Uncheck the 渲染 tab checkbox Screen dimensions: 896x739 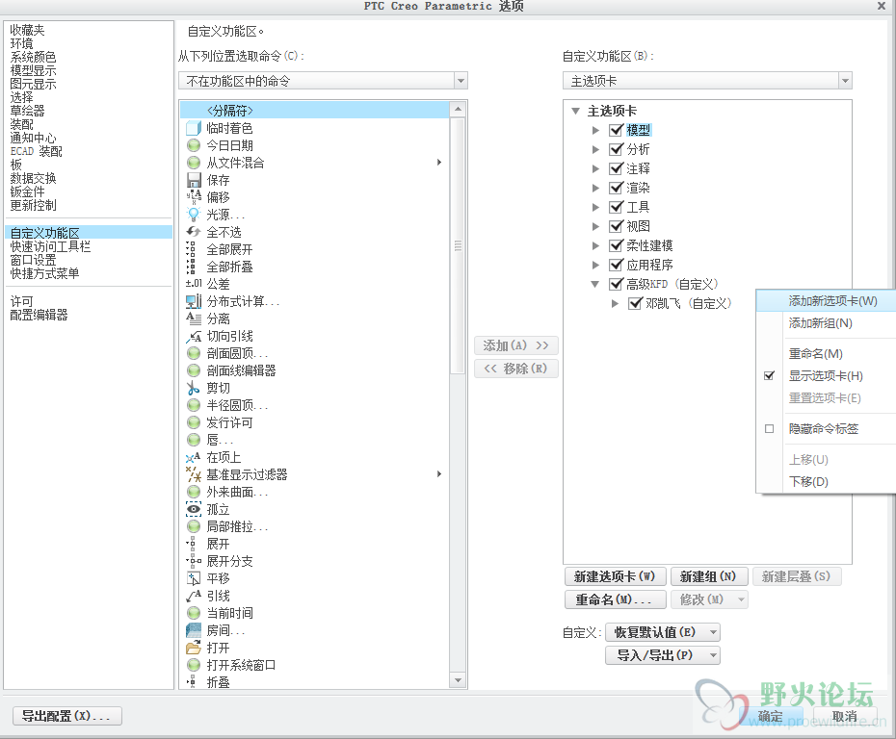point(616,188)
